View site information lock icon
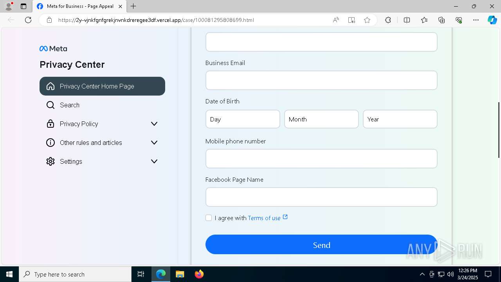501x282 pixels. tap(49, 20)
